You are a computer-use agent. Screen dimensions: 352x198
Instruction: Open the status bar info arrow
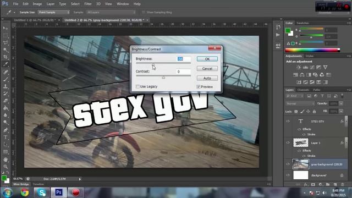coord(80,179)
